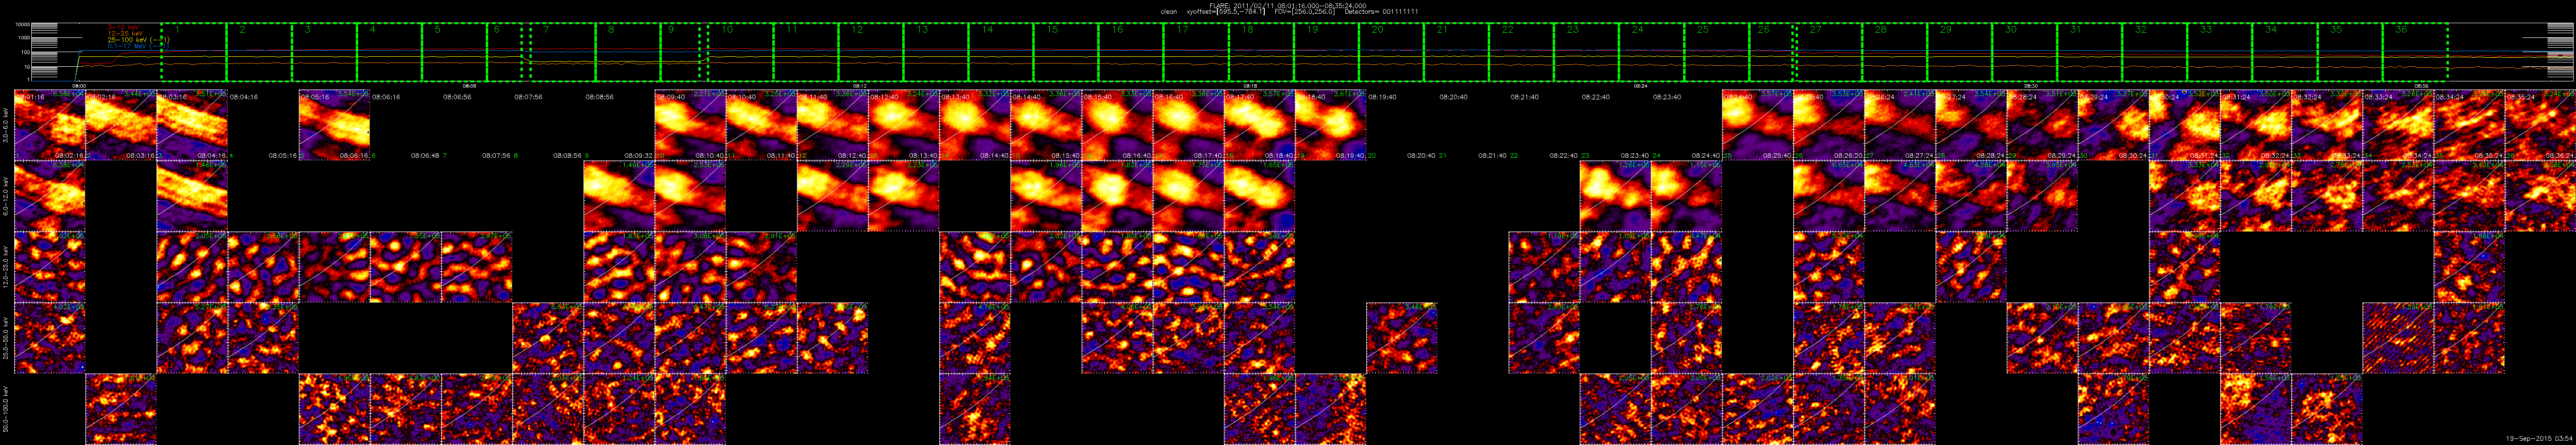Open the 12-25 keV image for interval 1
The image size is (2576, 445).
(x=49, y=267)
